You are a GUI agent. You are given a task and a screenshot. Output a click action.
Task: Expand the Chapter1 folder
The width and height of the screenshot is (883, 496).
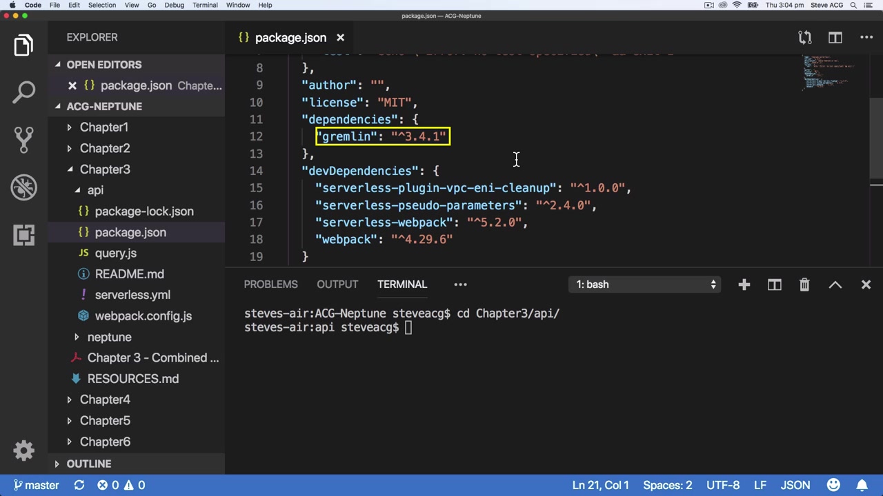click(x=103, y=127)
